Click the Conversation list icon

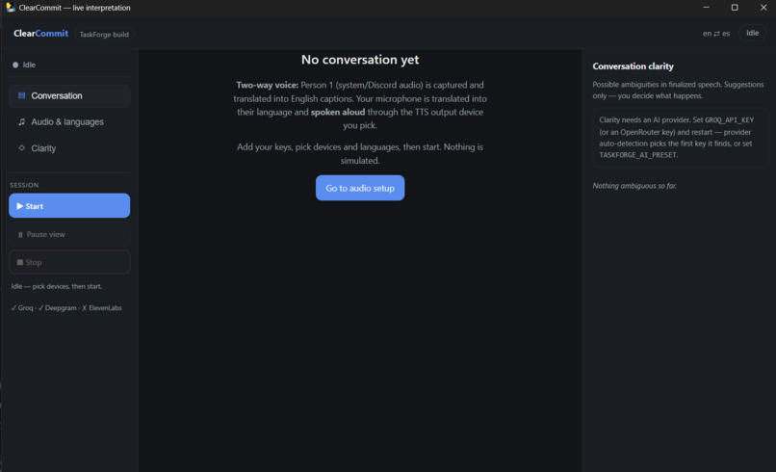(22, 95)
